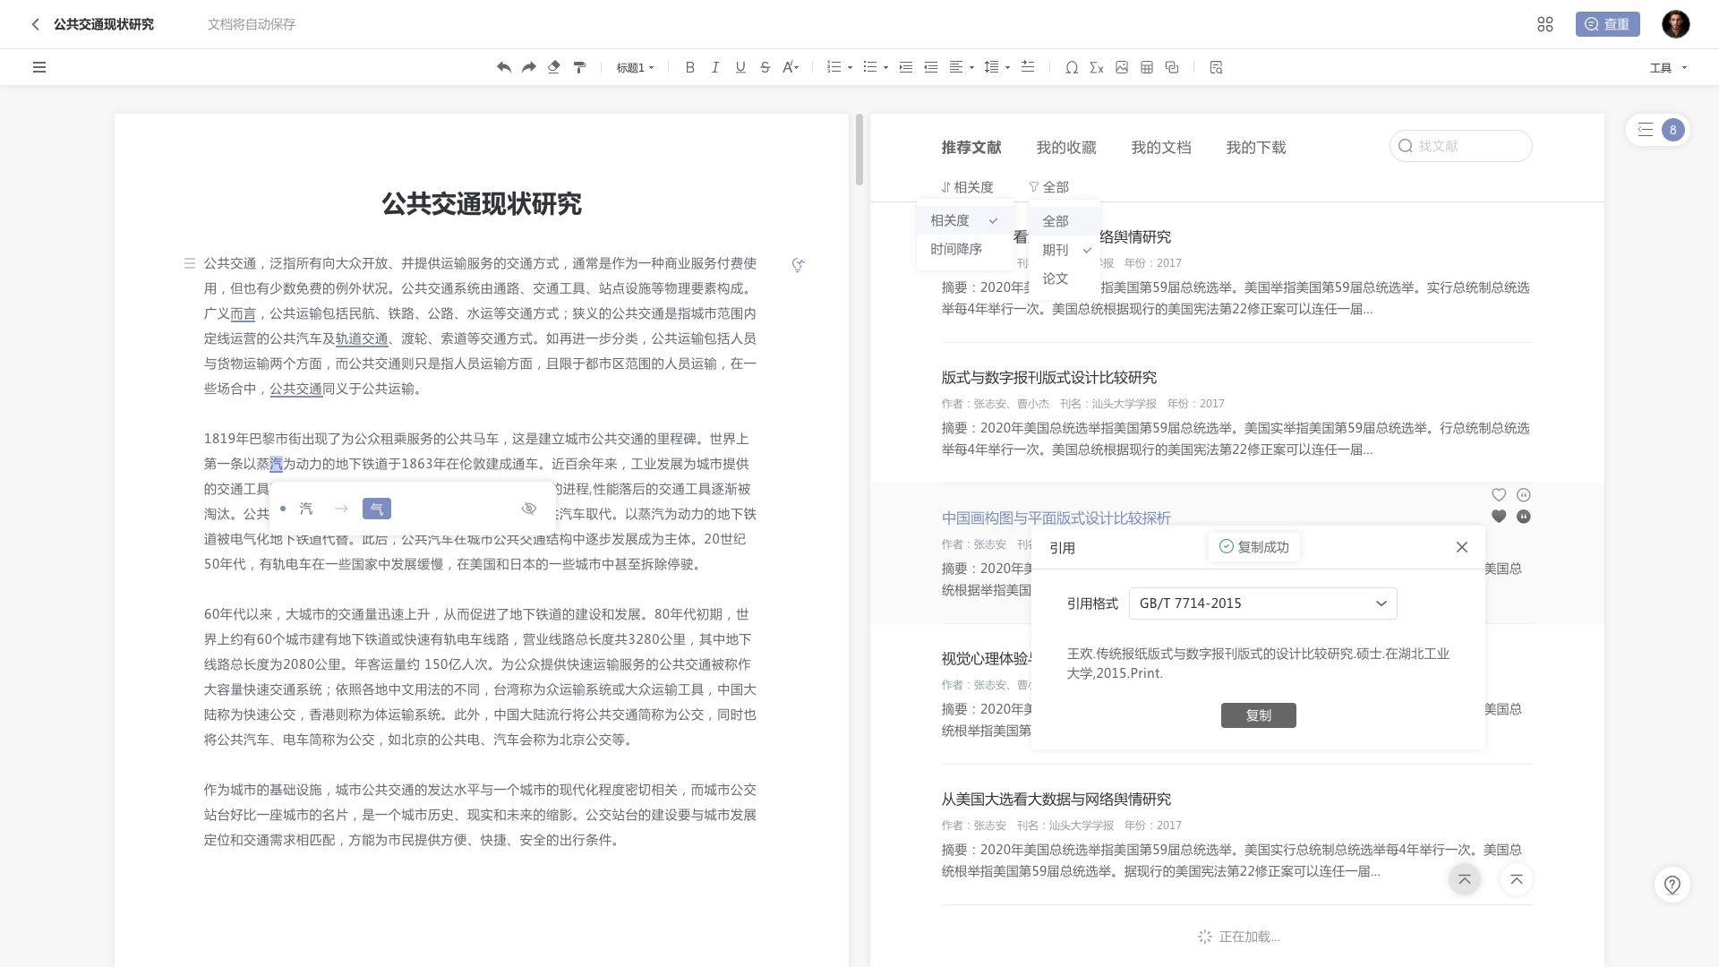Open article 中国画构图与平面版式设计比较探析
The image size is (1719, 967).
click(x=1056, y=518)
